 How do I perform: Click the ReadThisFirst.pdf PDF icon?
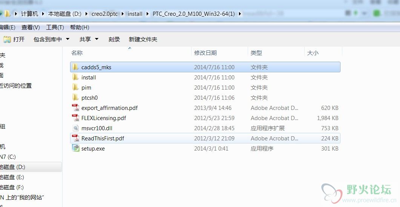pyautogui.click(x=75, y=138)
